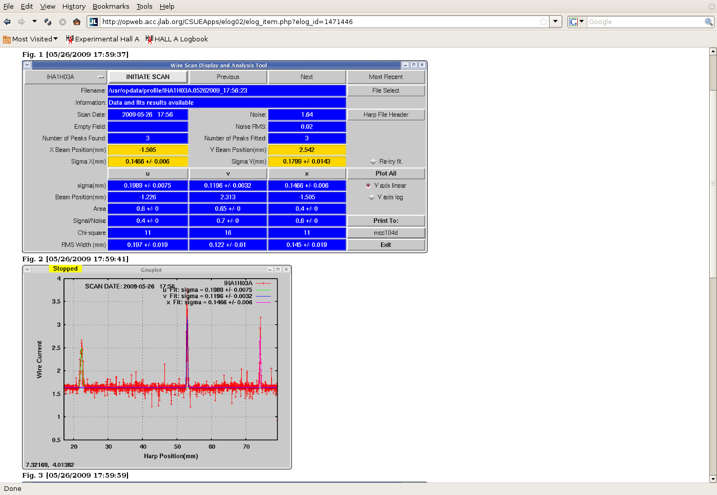Open the back/forward history dropdown arrow
717x495 pixels.
tap(34, 21)
